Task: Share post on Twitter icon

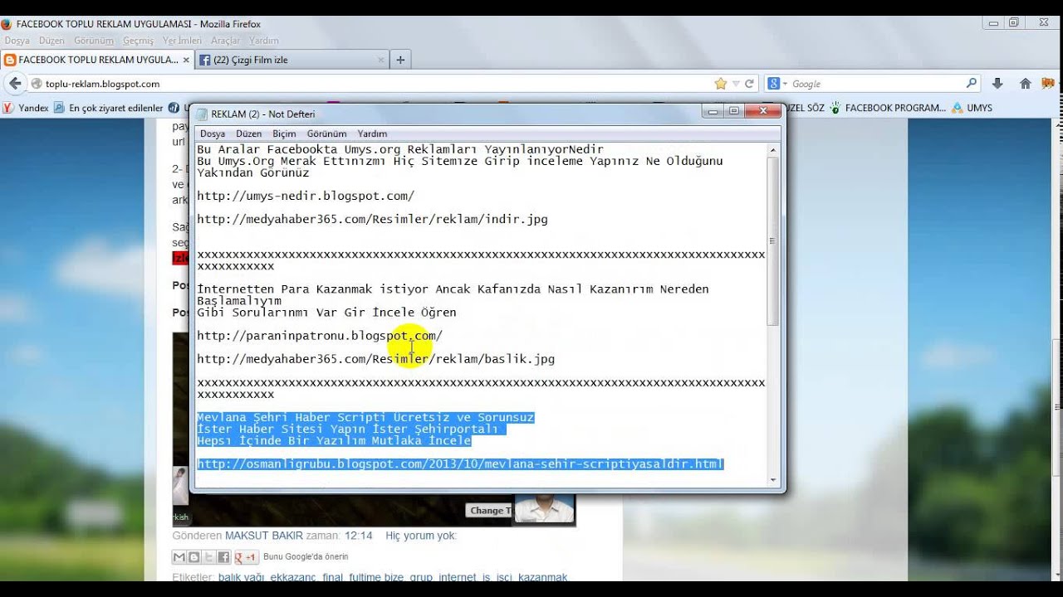Action: click(209, 557)
